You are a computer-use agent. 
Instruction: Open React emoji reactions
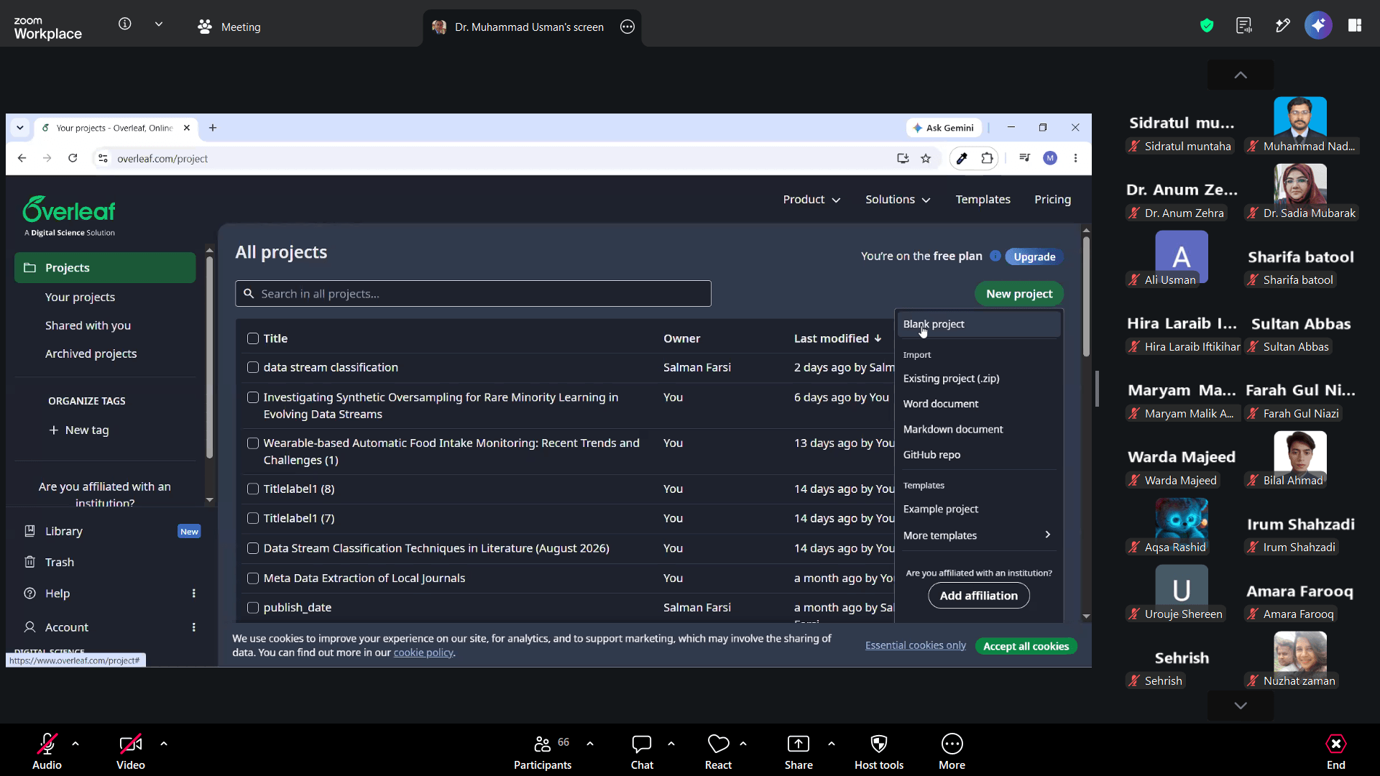[718, 752]
